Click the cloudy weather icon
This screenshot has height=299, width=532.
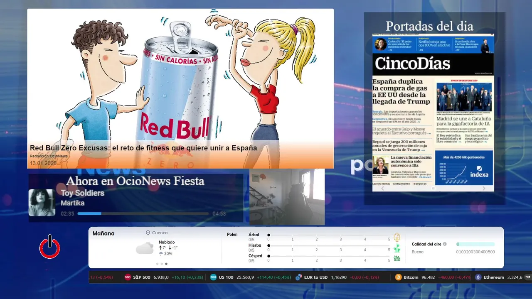[x=145, y=248]
